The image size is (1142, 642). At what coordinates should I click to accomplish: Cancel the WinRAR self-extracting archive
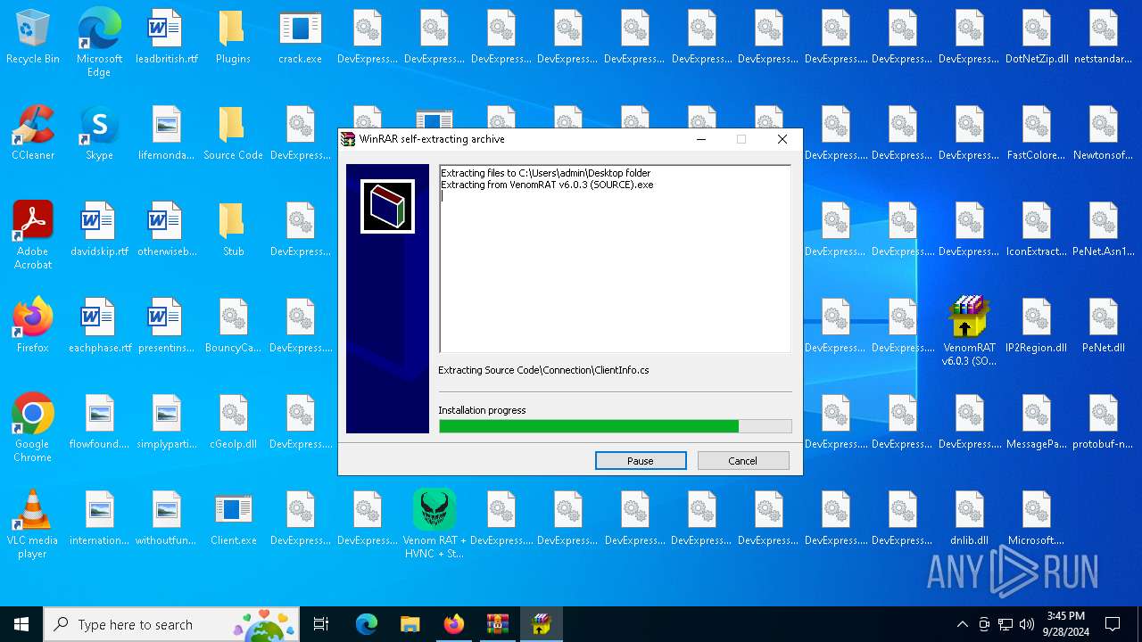tap(743, 461)
